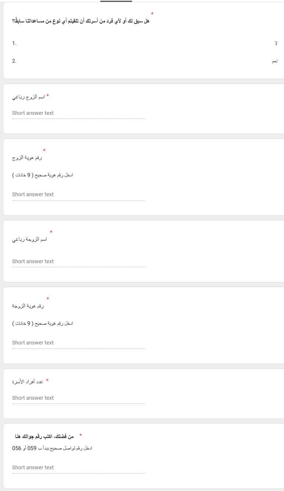Click short answer field for husband's ID number

coord(78,195)
